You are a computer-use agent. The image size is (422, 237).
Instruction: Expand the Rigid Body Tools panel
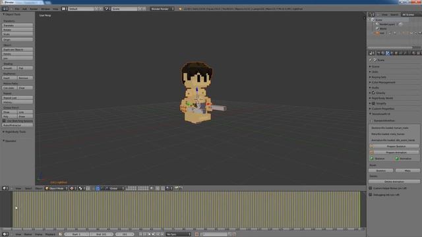pos(4,132)
